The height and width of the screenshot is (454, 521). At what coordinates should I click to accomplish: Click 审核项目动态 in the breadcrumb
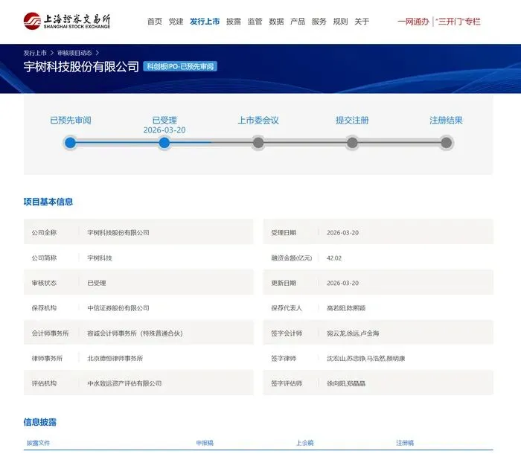[74, 53]
